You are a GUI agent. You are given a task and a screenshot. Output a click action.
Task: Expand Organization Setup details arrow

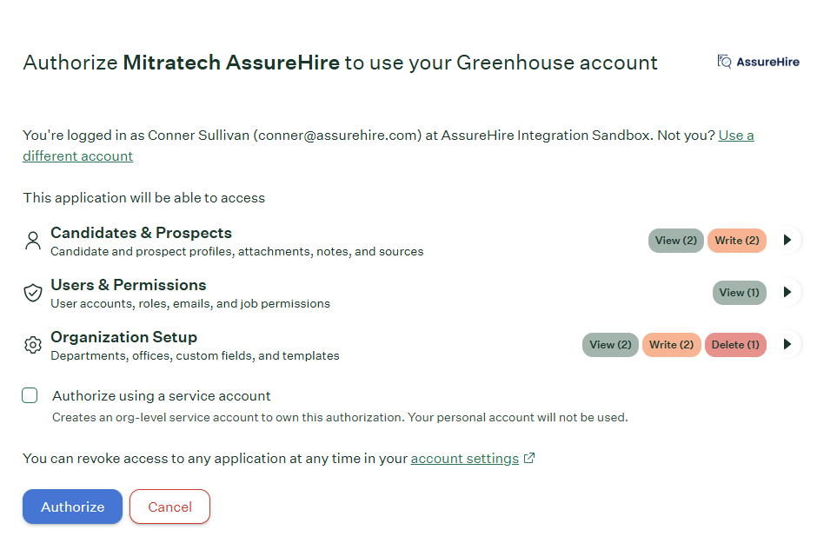tap(787, 344)
